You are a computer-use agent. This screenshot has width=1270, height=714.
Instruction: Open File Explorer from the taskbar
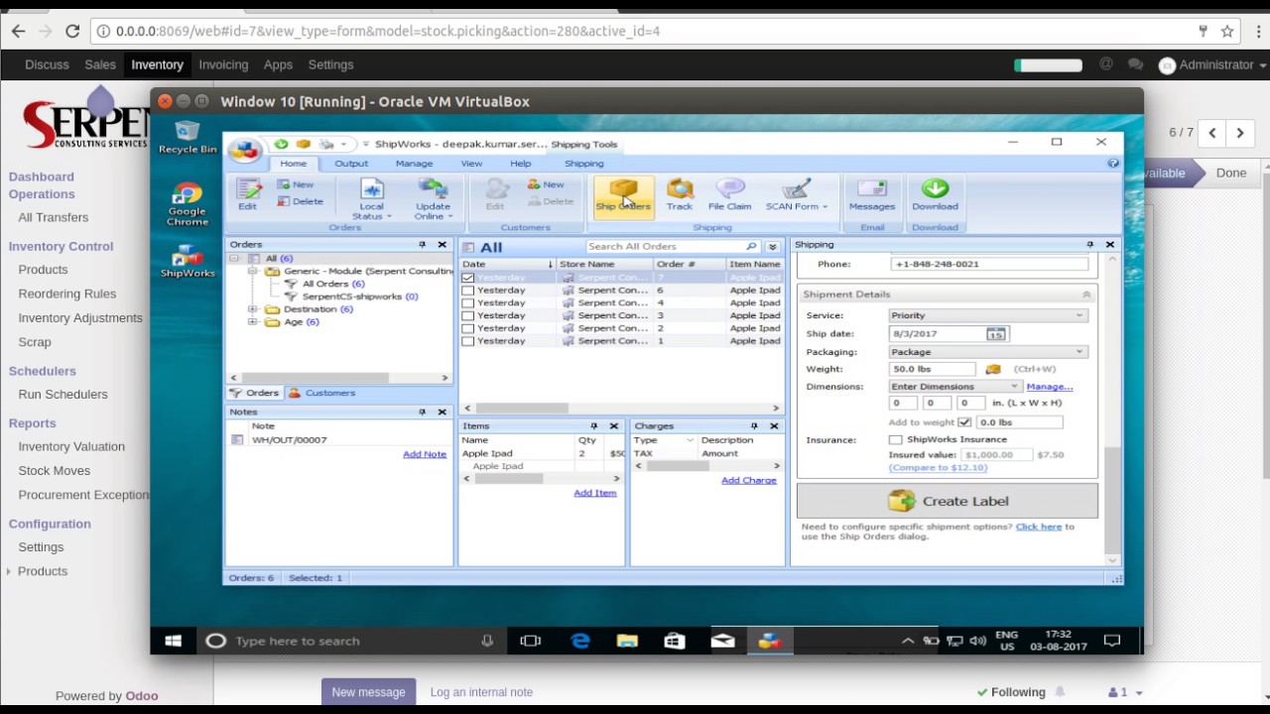click(627, 641)
